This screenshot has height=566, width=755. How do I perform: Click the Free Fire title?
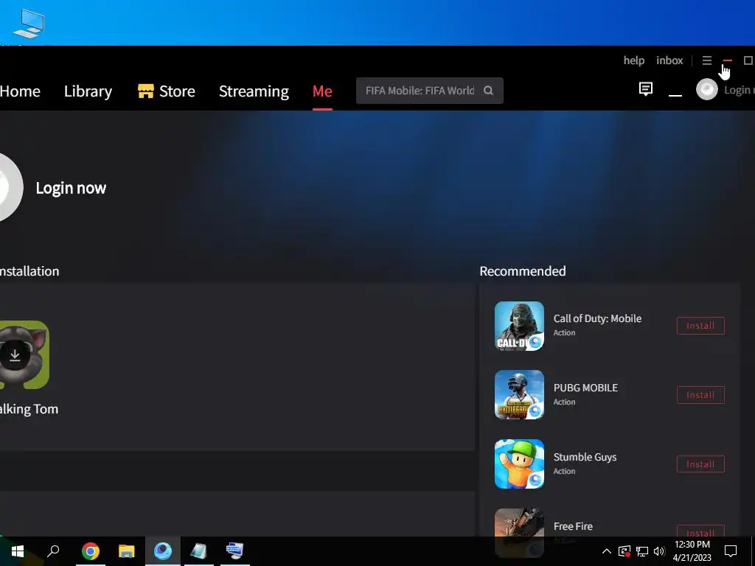tap(573, 526)
